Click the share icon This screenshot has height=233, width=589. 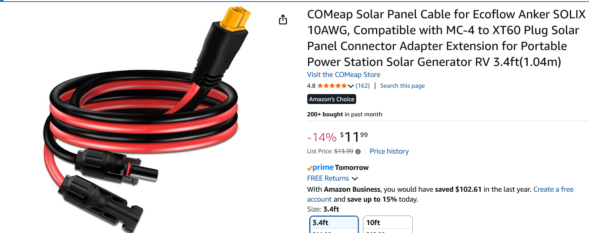pyautogui.click(x=283, y=19)
